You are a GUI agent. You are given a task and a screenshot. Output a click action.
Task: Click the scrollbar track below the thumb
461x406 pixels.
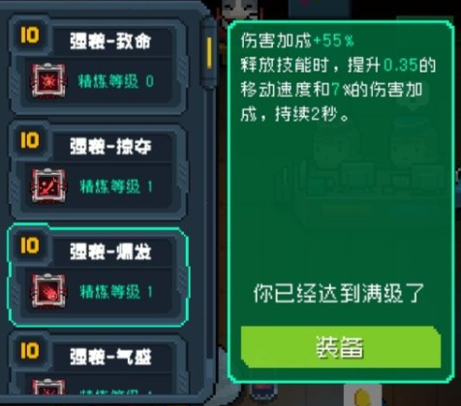(x=209, y=225)
